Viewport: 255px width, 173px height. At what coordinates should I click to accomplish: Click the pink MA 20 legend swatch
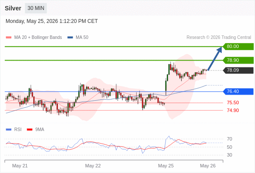pos(9,38)
